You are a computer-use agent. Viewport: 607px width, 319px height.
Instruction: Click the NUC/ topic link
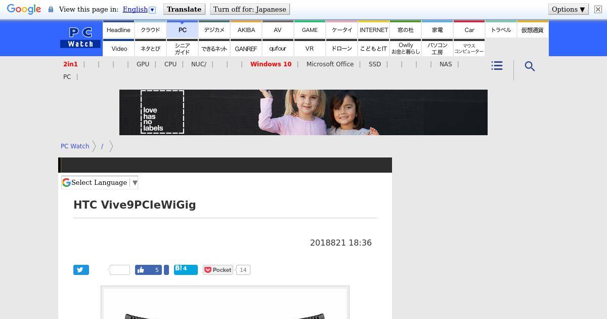point(199,64)
